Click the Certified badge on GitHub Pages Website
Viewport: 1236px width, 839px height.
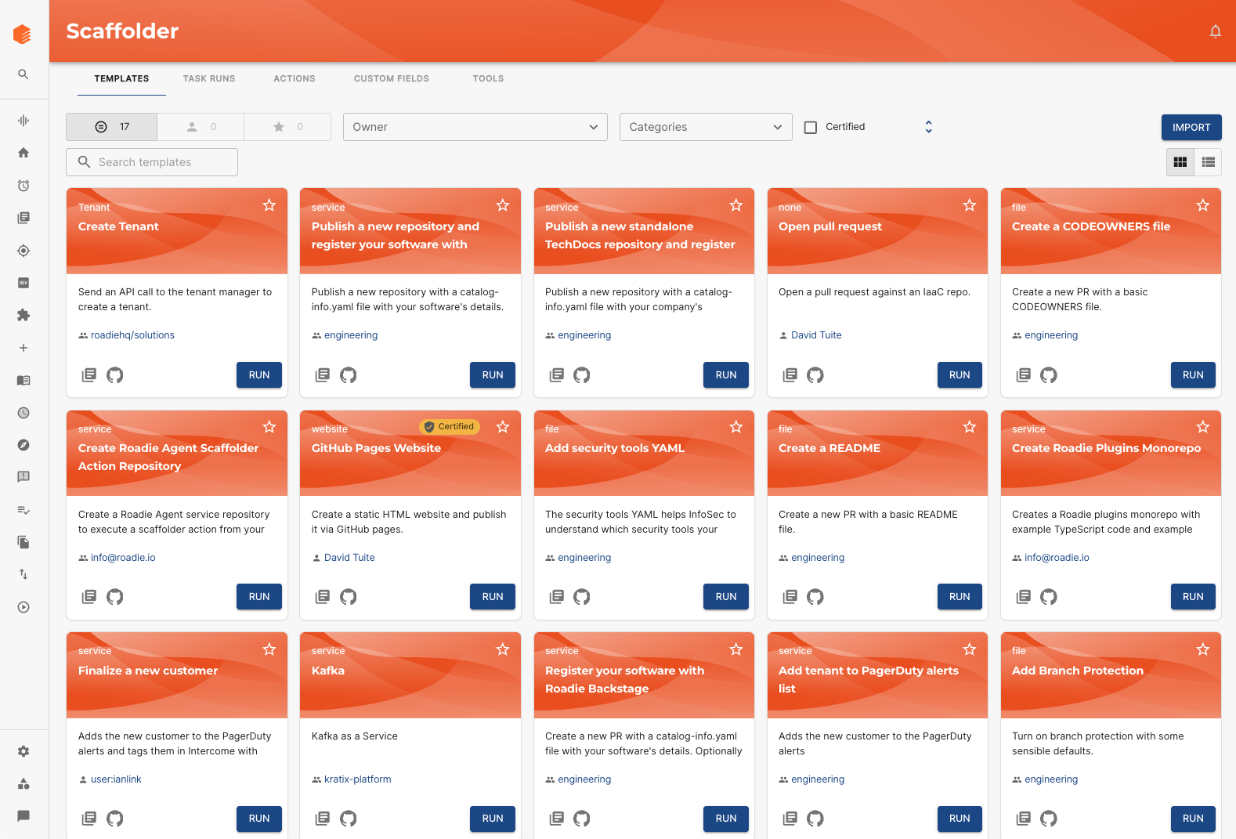tap(450, 427)
